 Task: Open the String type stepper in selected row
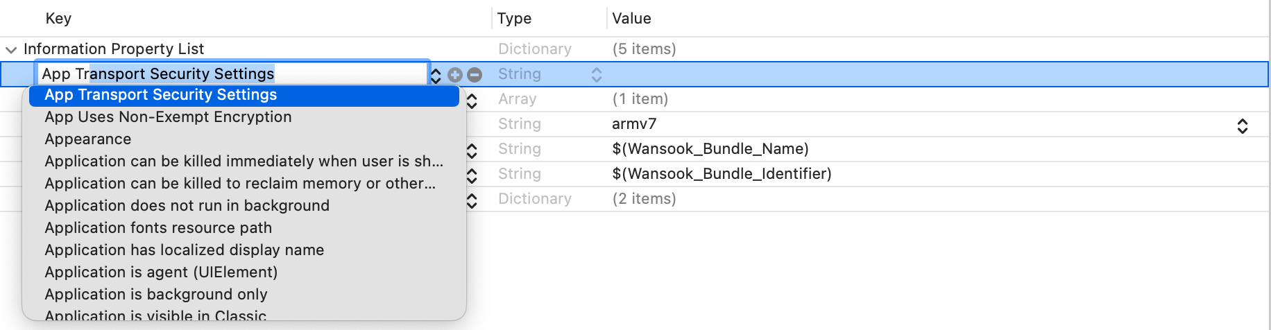tap(597, 75)
